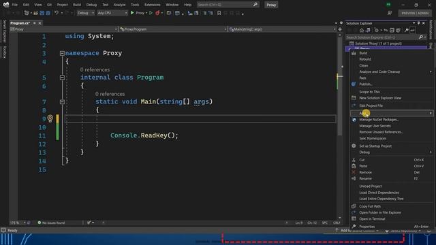Click the wrench Properties icon in Solution Explorer
Image resolution: width=436 pixels, height=245 pixels.
pyautogui.click(x=406, y=30)
